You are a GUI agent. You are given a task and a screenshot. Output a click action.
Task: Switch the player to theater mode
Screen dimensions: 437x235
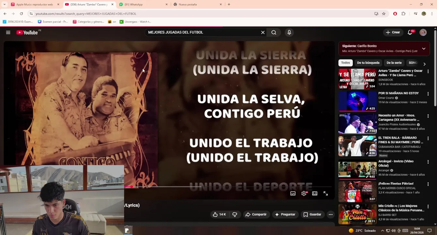[x=315, y=194]
